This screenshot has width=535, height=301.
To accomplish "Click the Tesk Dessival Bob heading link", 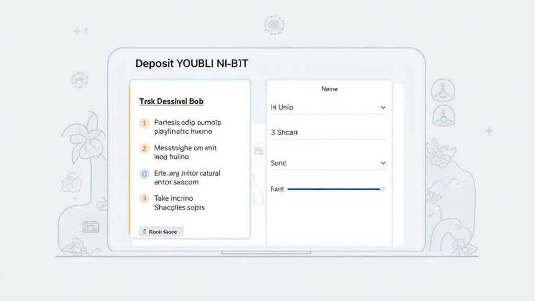I will pyautogui.click(x=171, y=101).
